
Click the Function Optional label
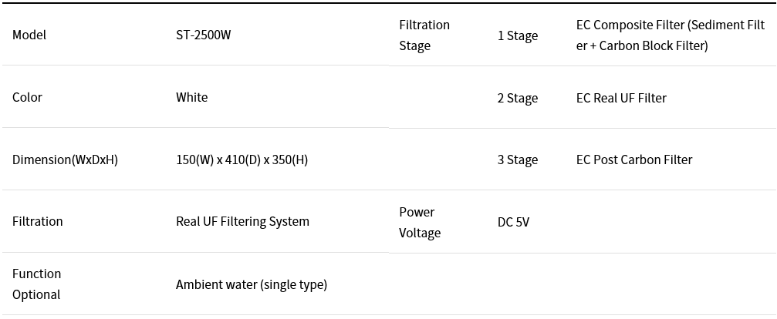(x=37, y=284)
